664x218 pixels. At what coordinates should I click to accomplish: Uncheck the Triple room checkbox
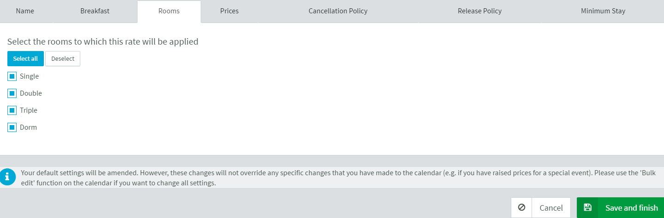(x=12, y=110)
